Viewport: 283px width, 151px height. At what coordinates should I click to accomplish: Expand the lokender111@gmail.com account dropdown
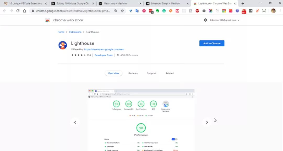225,20
